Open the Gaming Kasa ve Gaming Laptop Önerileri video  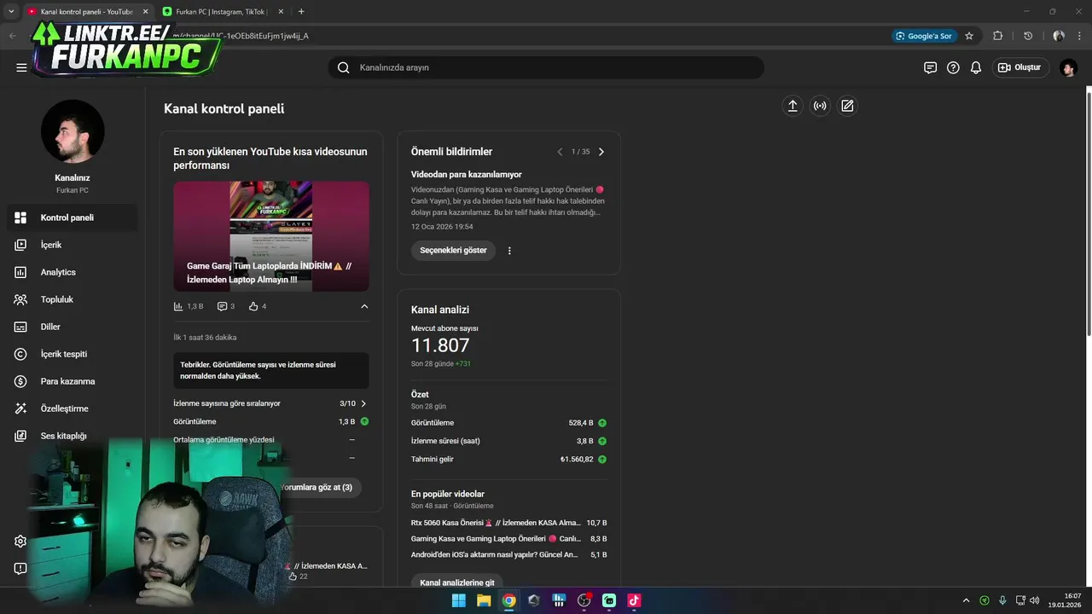(x=496, y=539)
